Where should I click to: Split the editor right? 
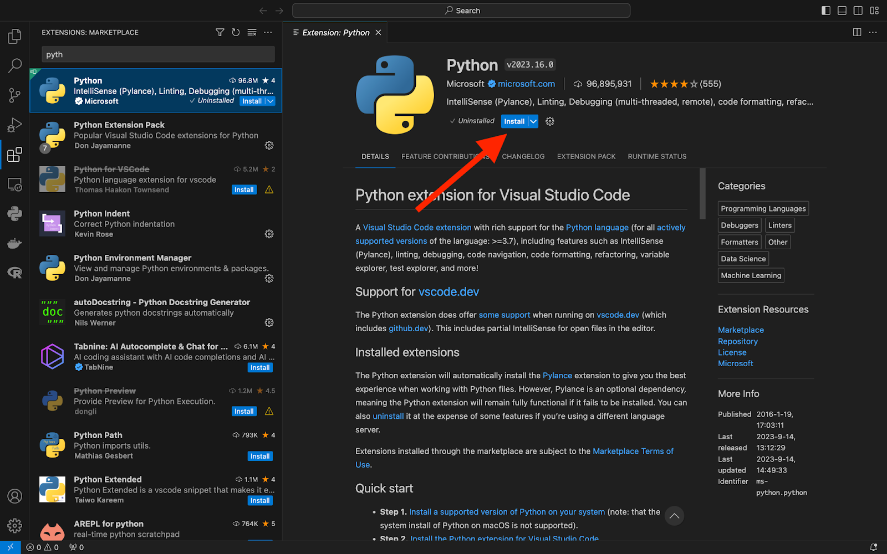coord(857,32)
